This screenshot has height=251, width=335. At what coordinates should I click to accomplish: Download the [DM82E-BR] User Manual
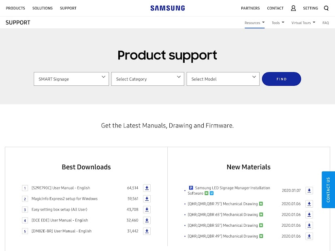(146, 231)
